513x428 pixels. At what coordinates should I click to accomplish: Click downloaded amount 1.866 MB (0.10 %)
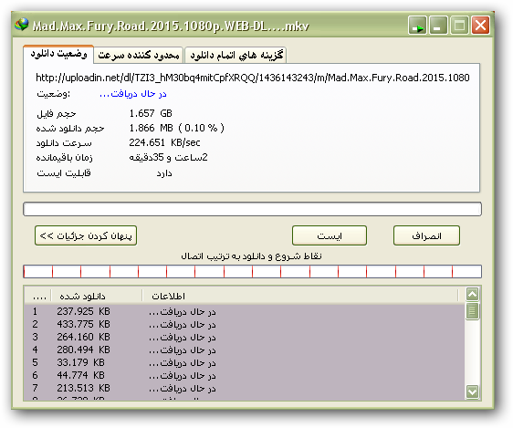click(177, 128)
